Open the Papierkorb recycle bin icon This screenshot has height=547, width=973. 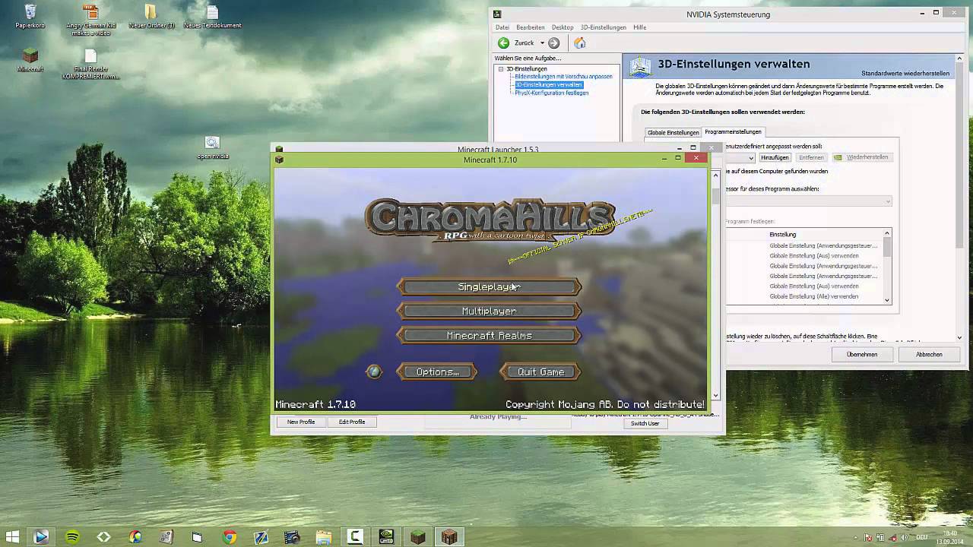coord(30,16)
